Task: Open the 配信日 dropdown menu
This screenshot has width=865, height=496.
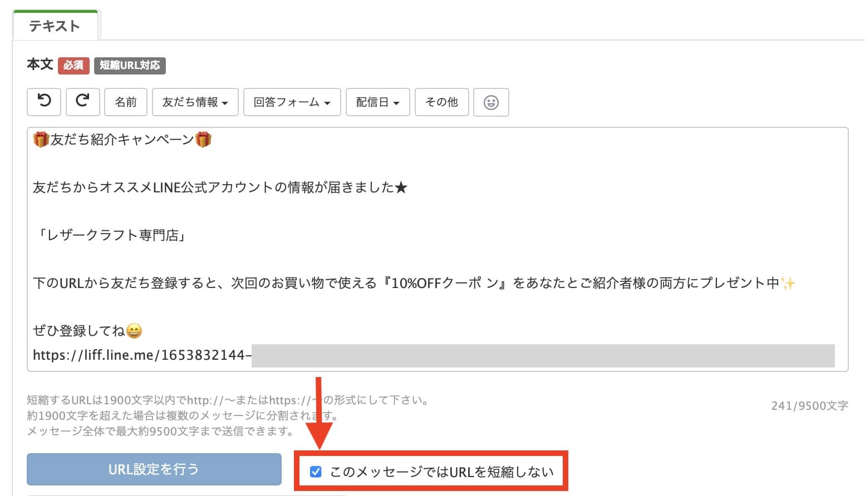Action: click(x=377, y=102)
